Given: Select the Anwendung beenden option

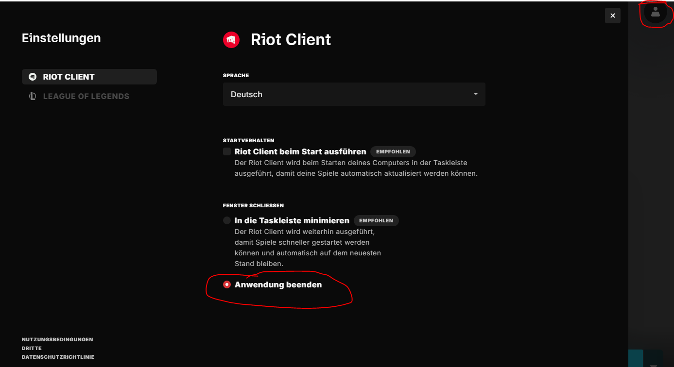Looking at the screenshot, I should 226,284.
